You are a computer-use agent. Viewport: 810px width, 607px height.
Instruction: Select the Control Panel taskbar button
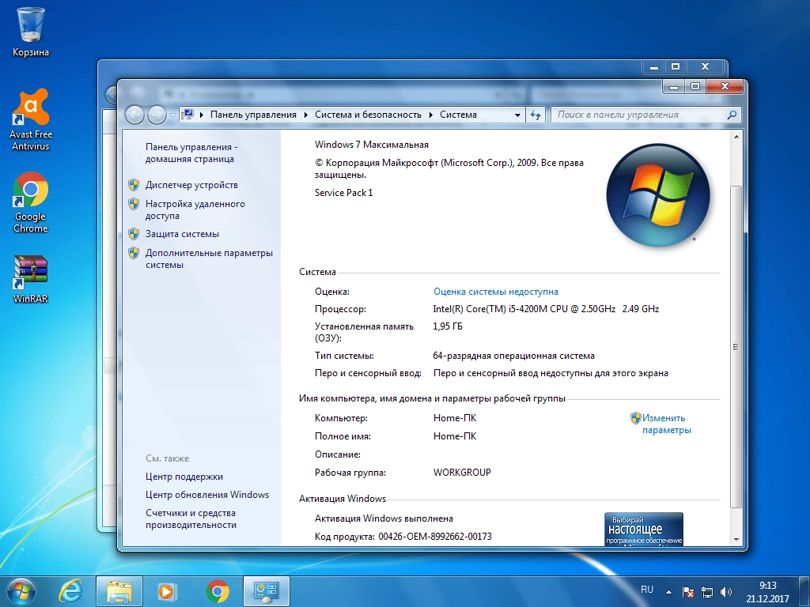(x=266, y=591)
